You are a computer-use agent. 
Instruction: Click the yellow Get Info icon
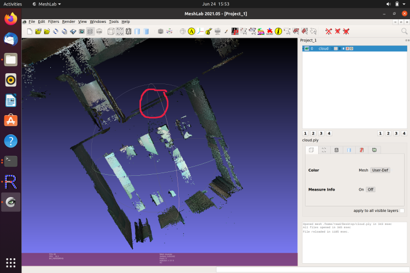(x=278, y=32)
